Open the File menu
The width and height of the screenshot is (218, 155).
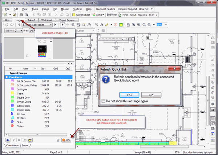coord(7,9)
